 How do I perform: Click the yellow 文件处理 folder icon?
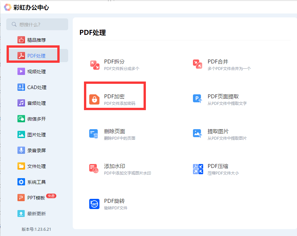pyautogui.click(x=21, y=166)
